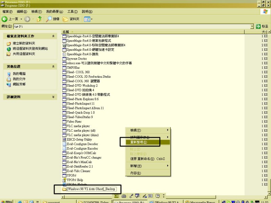Click the question mark help icon on language bar
This screenshot has height=203, width=271.
point(158,196)
